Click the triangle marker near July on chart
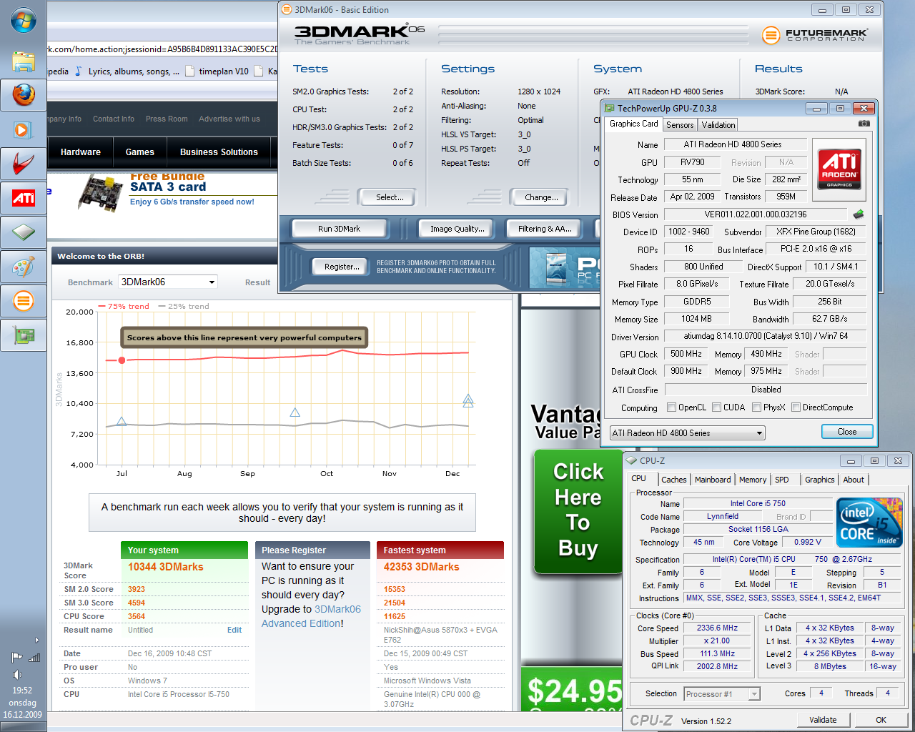 pyautogui.click(x=122, y=422)
